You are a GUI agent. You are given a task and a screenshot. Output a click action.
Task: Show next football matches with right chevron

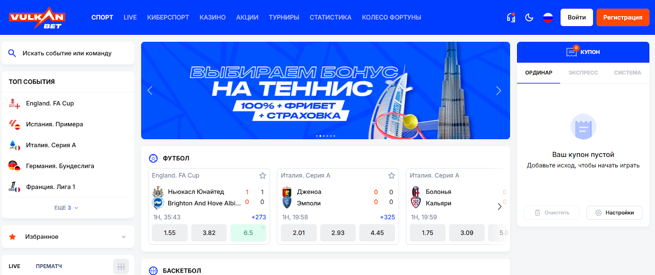(x=499, y=207)
